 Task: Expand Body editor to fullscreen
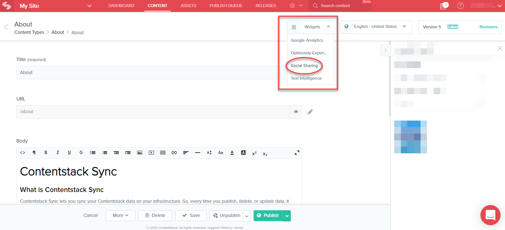[297, 153]
